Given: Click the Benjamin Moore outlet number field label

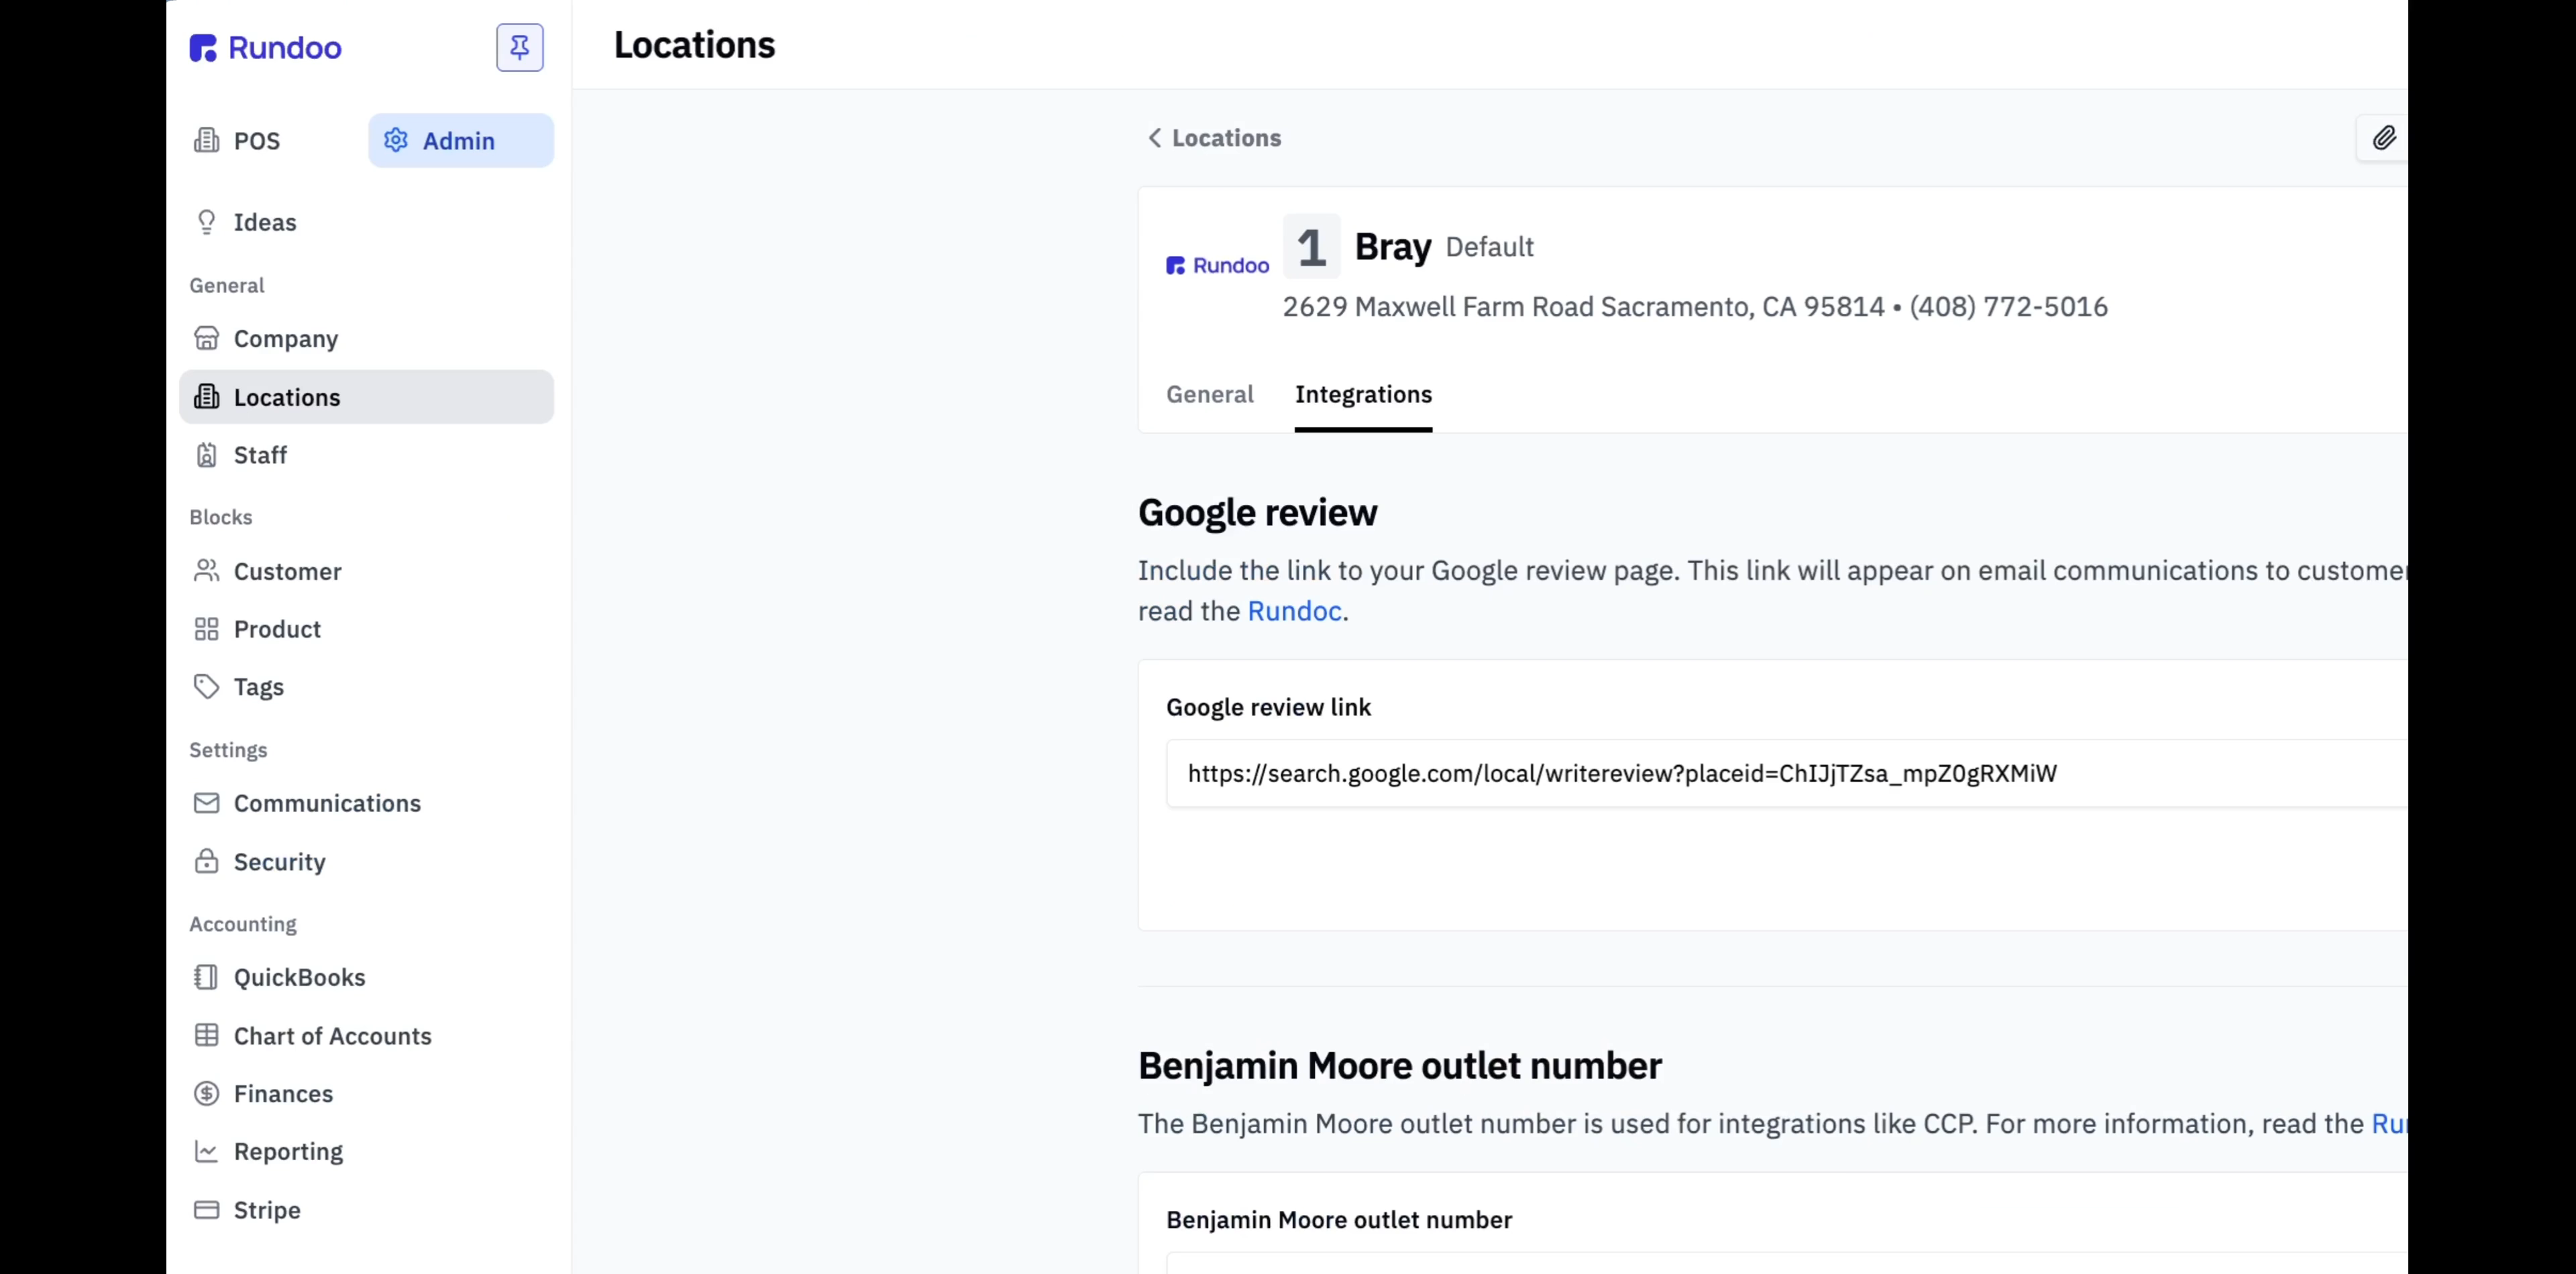Looking at the screenshot, I should coord(1339,1220).
